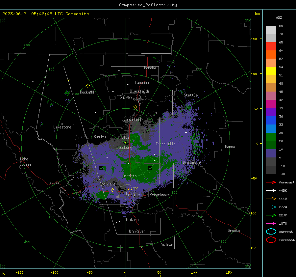This screenshot has height=277, width=296.
Task: Click the Banff town label
Action: tap(54, 183)
